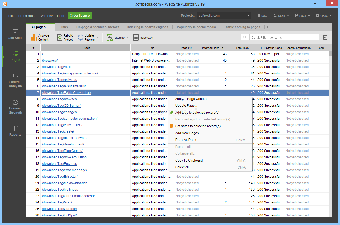The height and width of the screenshot is (225, 340).
Task: Click the WebSite Auditor title bar app icon
Action: click(x=4, y=4)
